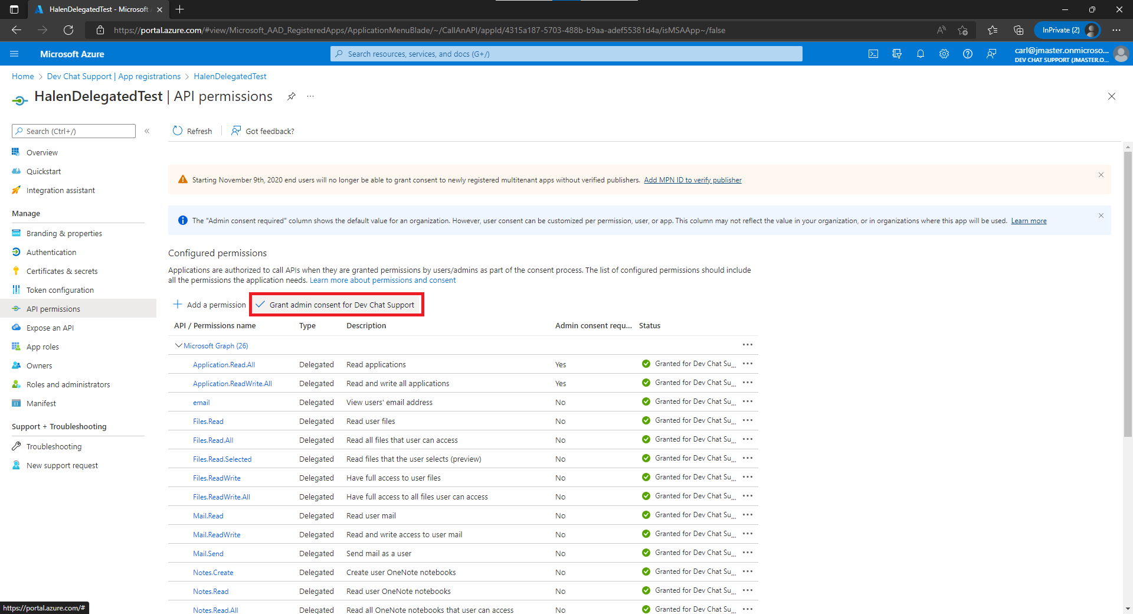1133x614 pixels.
Task: Grant admin consent for Dev Chat Support
Action: [x=336, y=305]
